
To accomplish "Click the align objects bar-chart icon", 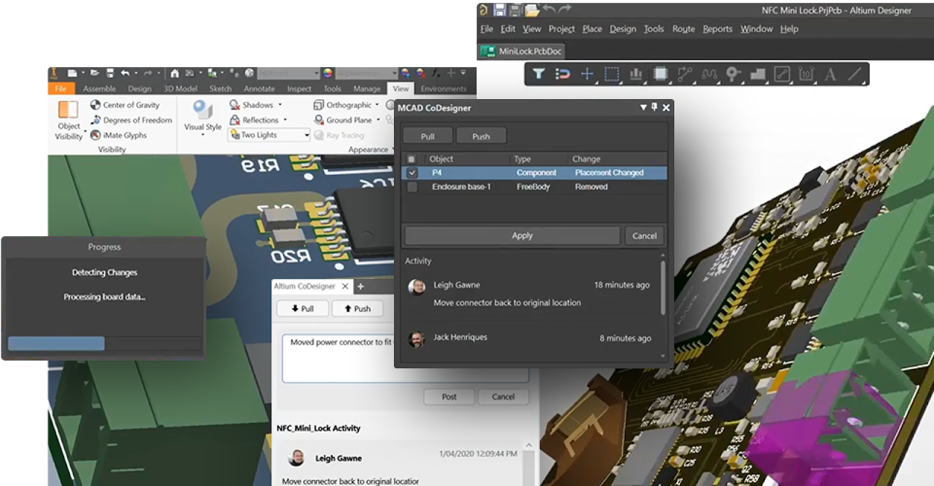I will [x=636, y=74].
